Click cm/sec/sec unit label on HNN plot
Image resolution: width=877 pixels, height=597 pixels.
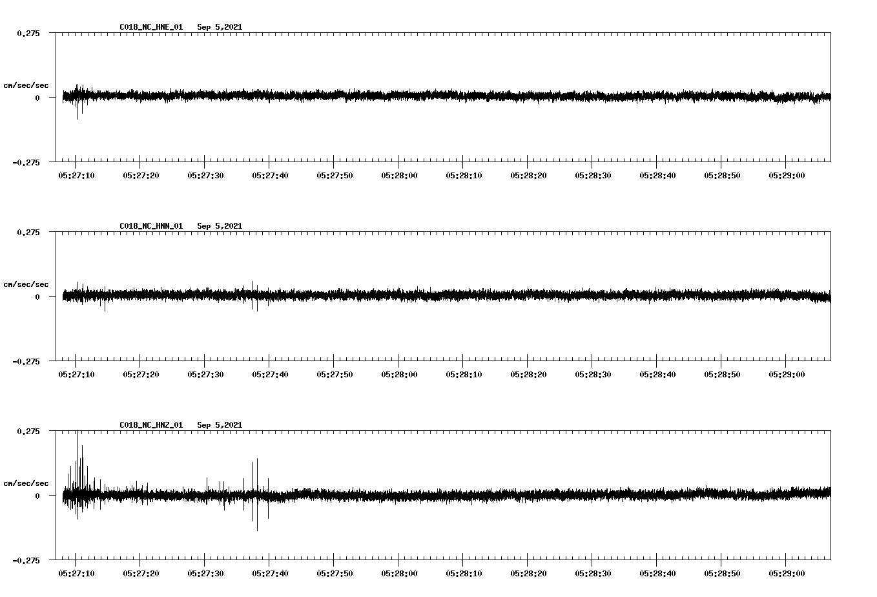click(26, 284)
